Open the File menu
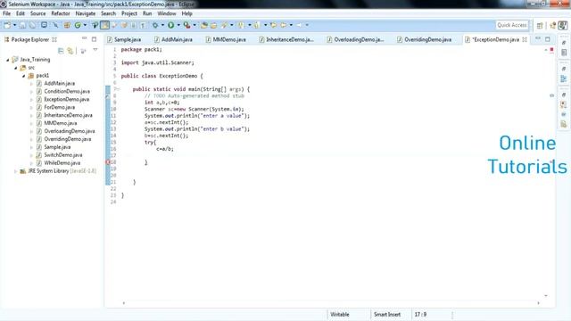Viewport: 571px width, 321px height. 6,13
